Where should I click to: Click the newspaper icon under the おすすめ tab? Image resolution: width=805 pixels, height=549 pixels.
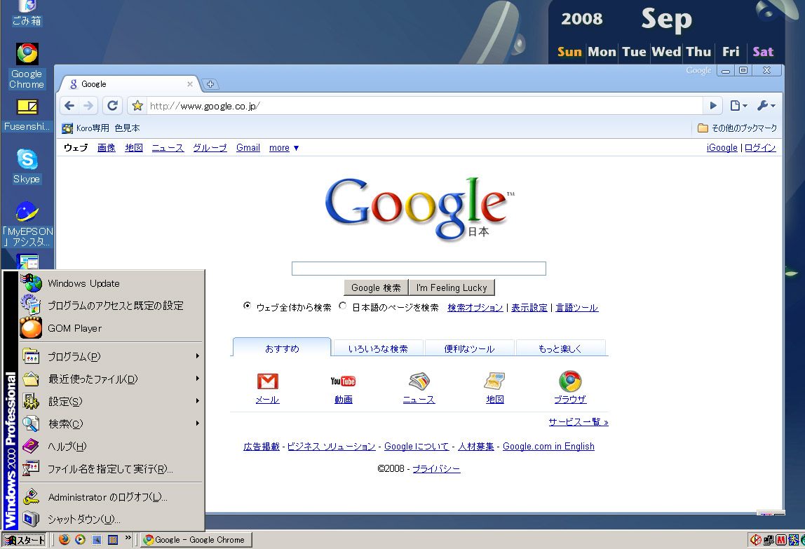pos(419,381)
